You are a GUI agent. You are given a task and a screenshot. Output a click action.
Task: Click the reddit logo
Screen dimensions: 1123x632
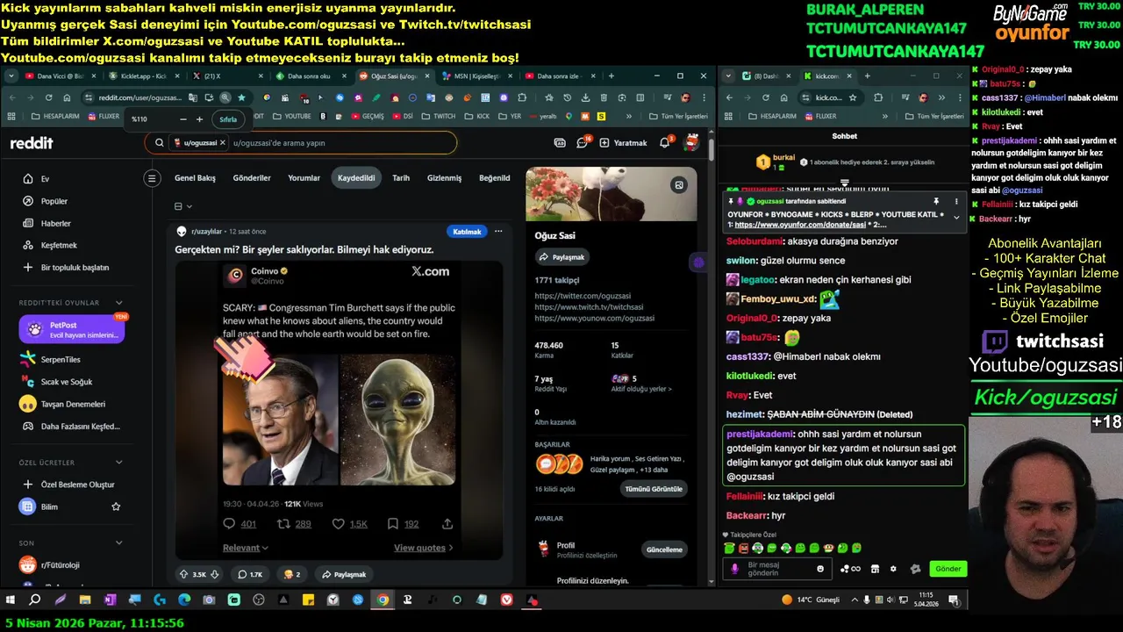pos(32,143)
